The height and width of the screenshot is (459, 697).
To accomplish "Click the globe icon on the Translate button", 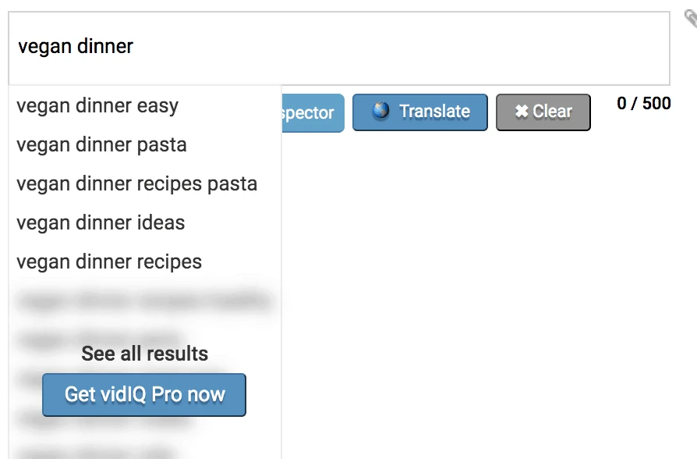I will point(380,112).
